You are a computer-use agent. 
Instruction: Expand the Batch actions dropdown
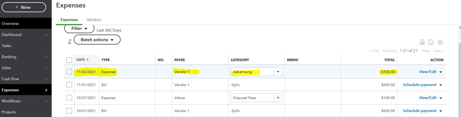pos(97,40)
